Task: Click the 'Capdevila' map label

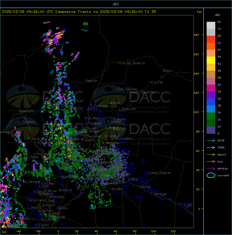Action: (75, 109)
